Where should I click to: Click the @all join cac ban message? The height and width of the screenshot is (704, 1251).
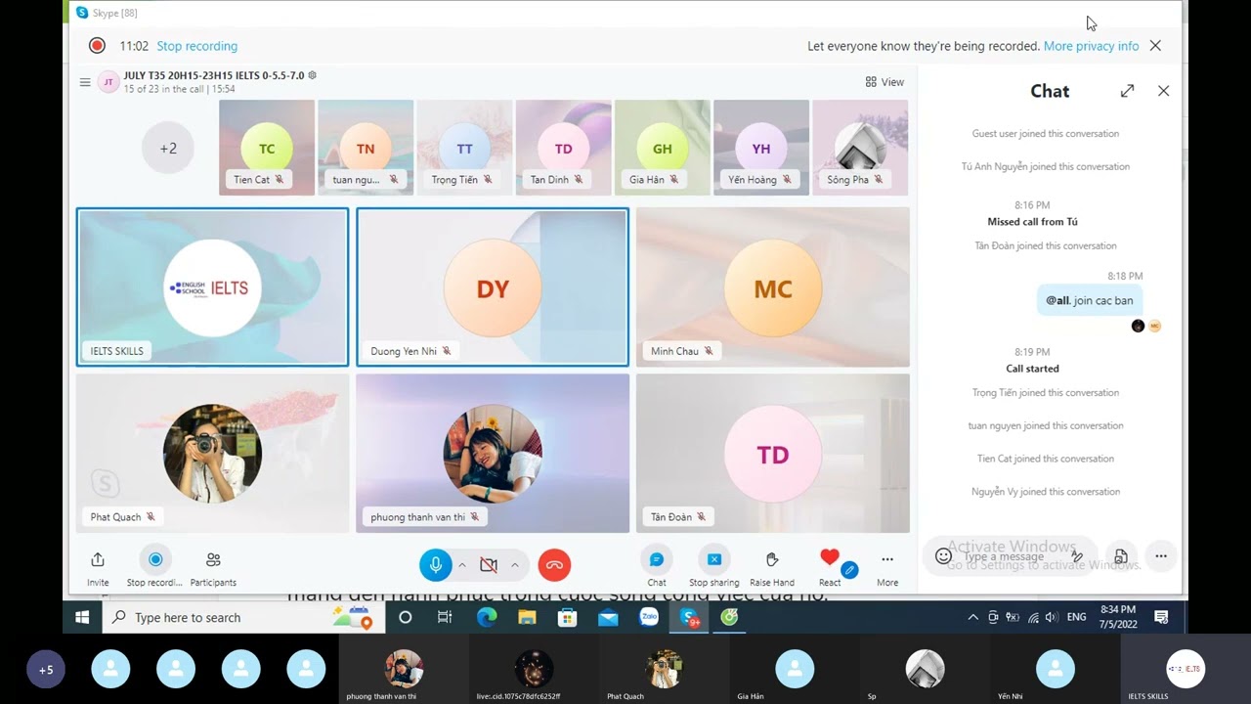[x=1090, y=300]
